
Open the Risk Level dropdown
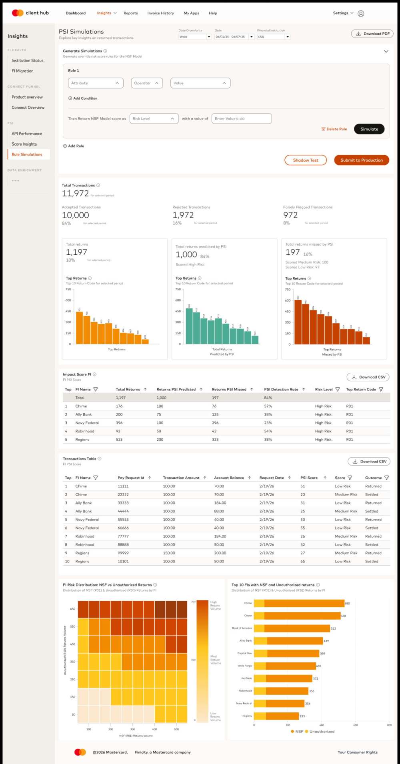154,119
